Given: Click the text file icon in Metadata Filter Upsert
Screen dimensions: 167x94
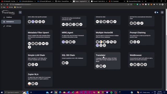Looking at the screenshot, I should pos(40,44).
